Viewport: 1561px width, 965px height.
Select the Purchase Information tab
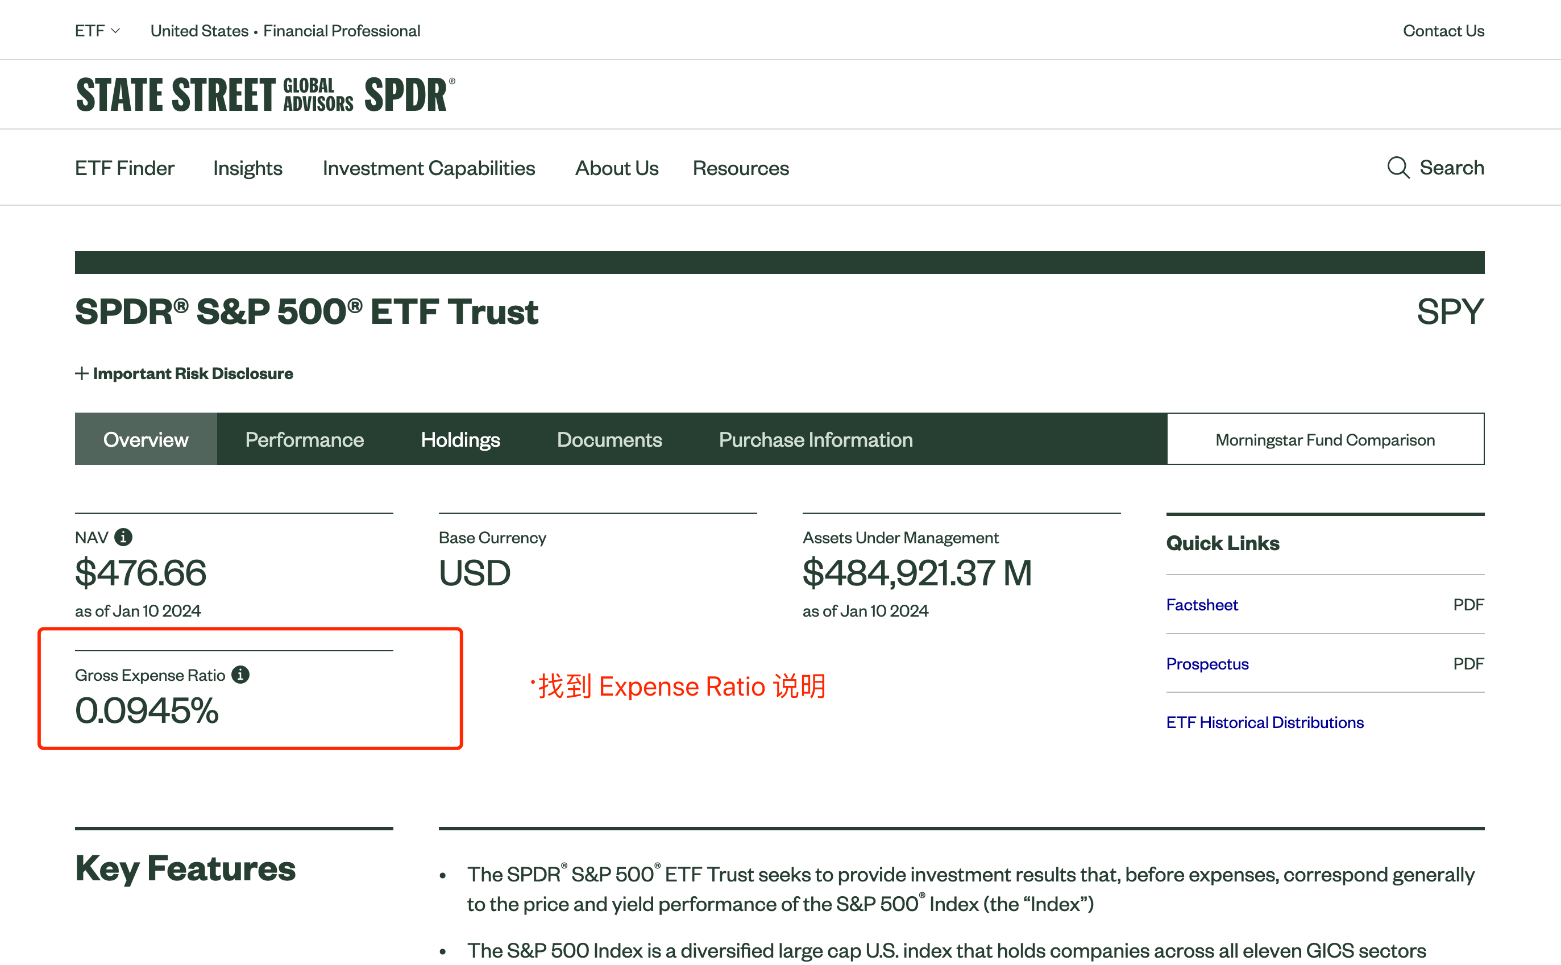click(x=816, y=439)
